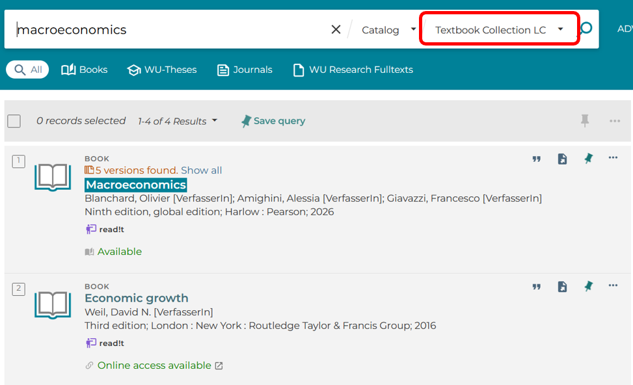Open the Textbook Collection LC dropdown
Screen dimensions: 633x385
tap(499, 30)
